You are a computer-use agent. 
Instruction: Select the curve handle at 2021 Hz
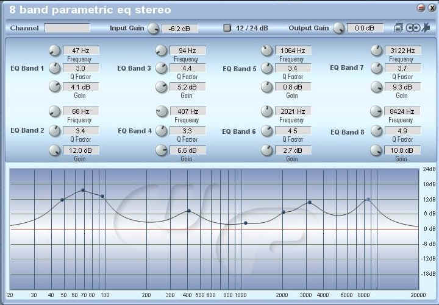284,212
